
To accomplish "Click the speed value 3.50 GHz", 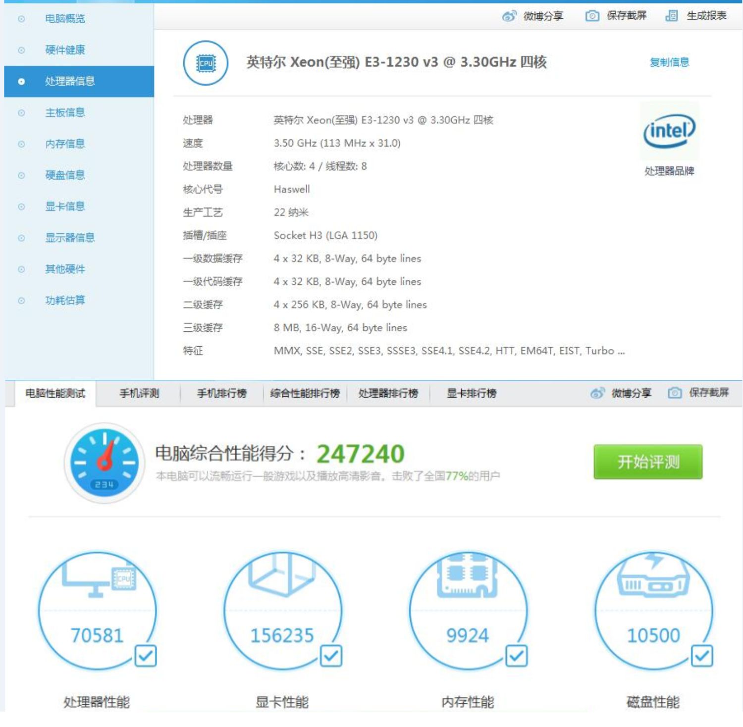I will tap(337, 143).
